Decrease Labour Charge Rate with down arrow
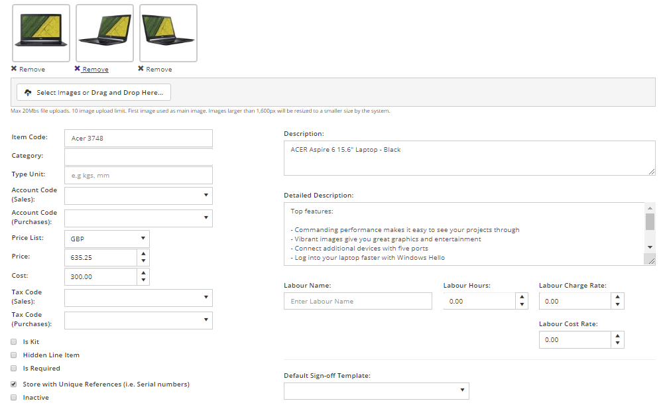Image resolution: width=663 pixels, height=409 pixels. (x=618, y=305)
